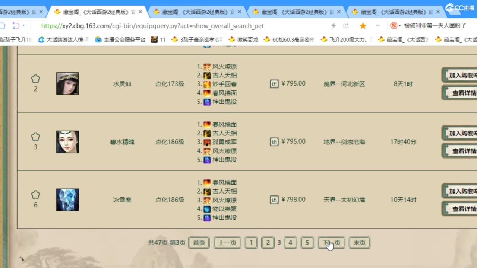Toggle favorite star for 碧水精魄

pyautogui.click(x=35, y=137)
